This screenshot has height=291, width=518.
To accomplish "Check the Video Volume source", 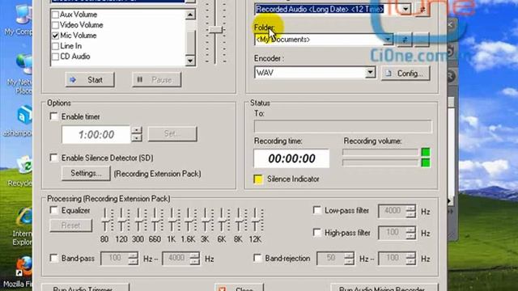I will coord(56,25).
